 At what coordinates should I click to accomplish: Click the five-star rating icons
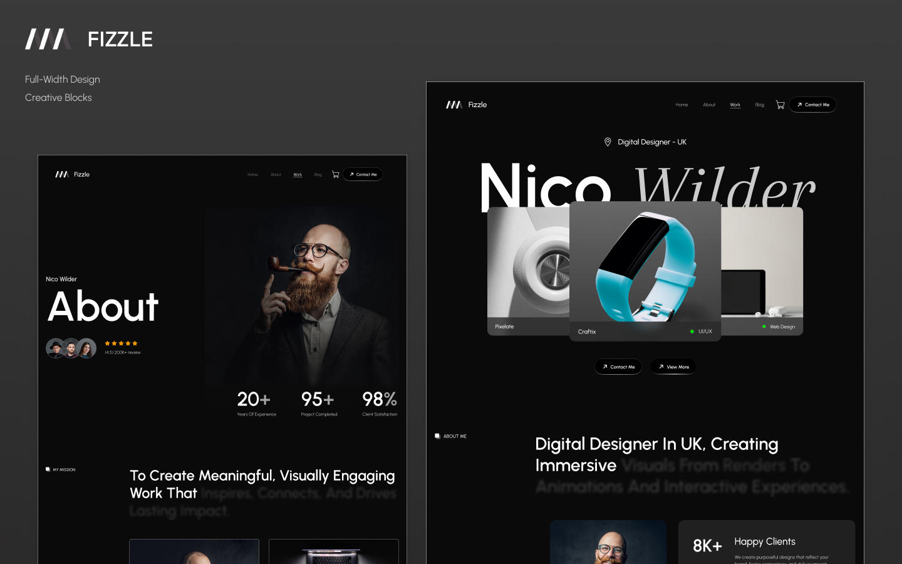pos(121,343)
